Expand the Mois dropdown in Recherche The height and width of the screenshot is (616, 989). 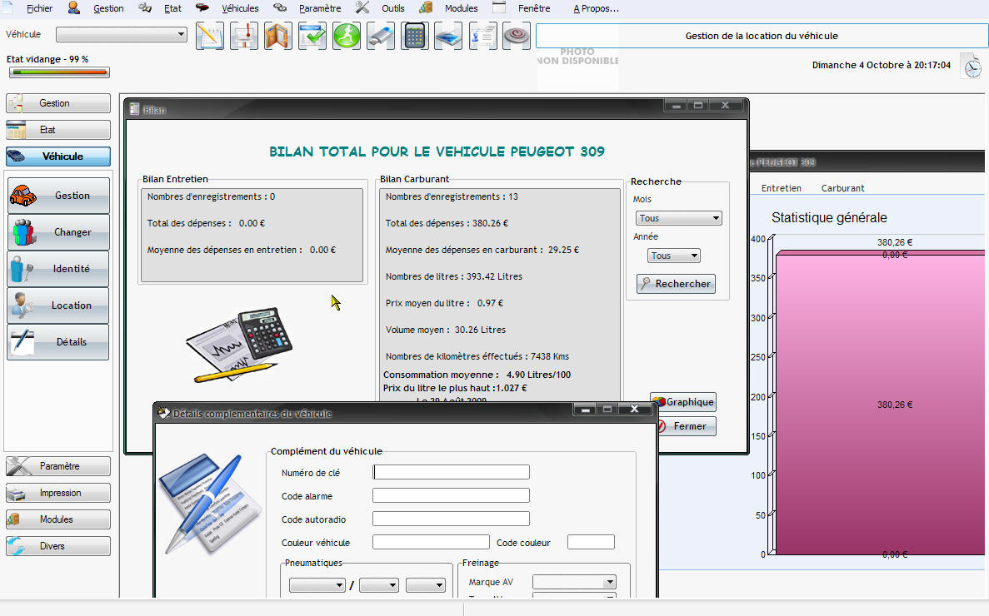pos(678,218)
